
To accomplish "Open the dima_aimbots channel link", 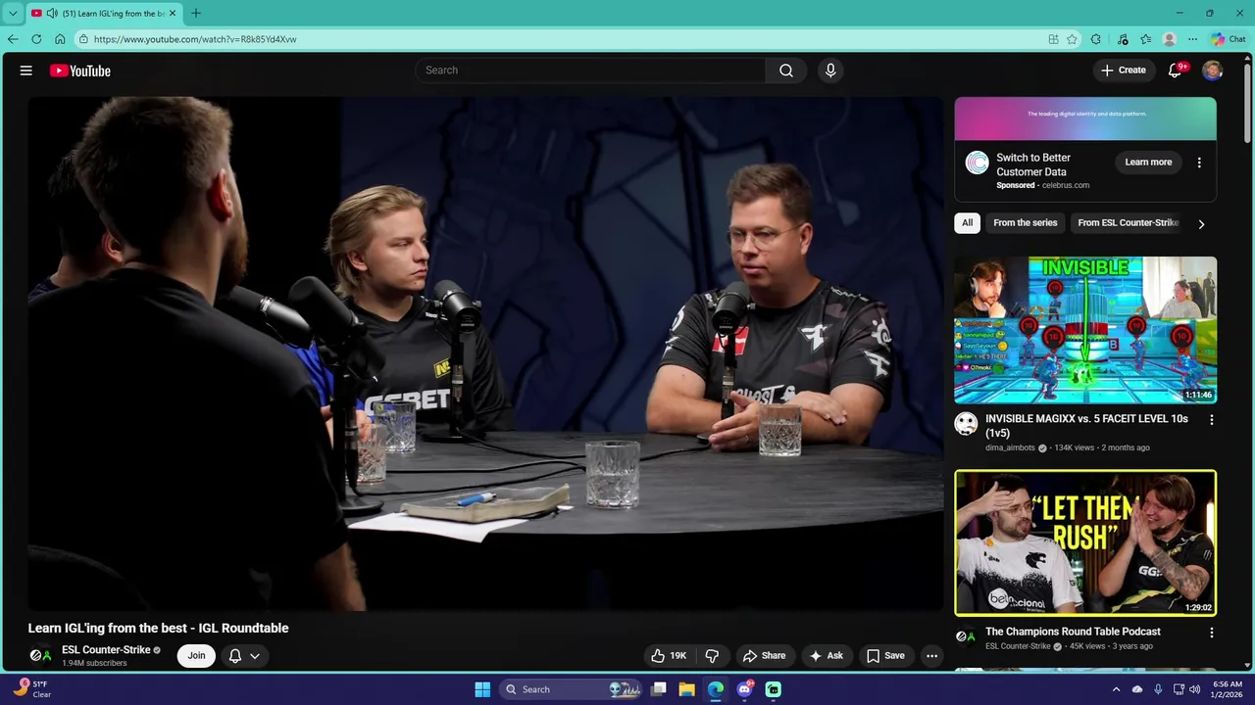I will click(x=1010, y=448).
